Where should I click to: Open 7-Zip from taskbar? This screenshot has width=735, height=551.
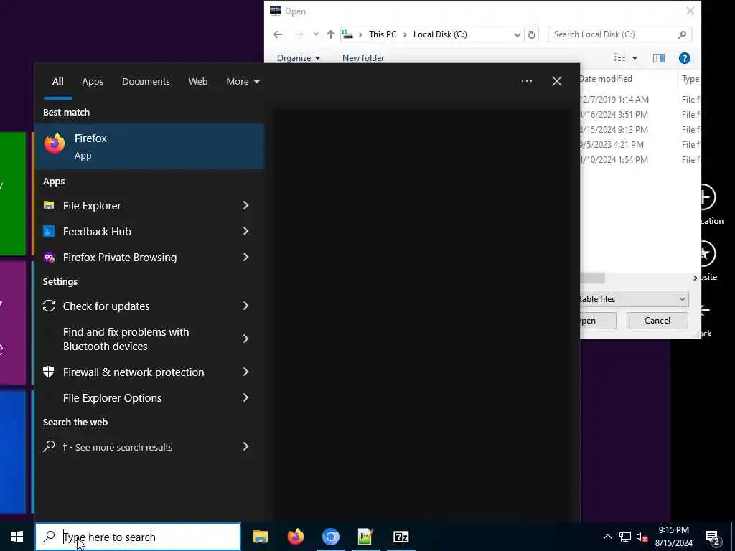(401, 537)
